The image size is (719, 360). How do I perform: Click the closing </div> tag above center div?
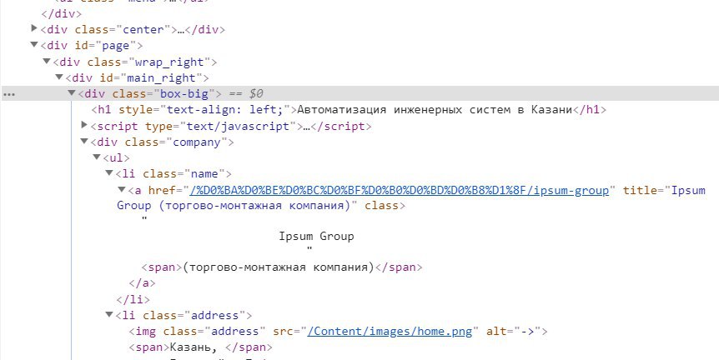[x=61, y=13]
